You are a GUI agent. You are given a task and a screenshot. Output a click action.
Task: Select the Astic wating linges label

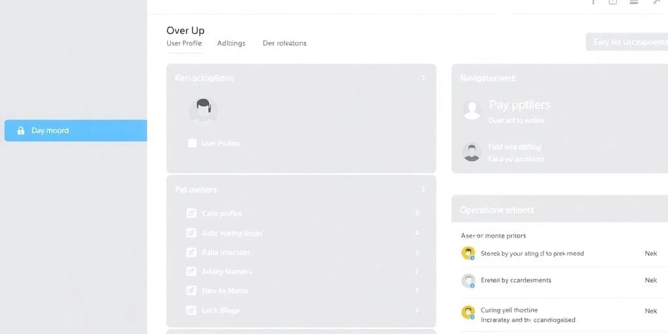[232, 233]
